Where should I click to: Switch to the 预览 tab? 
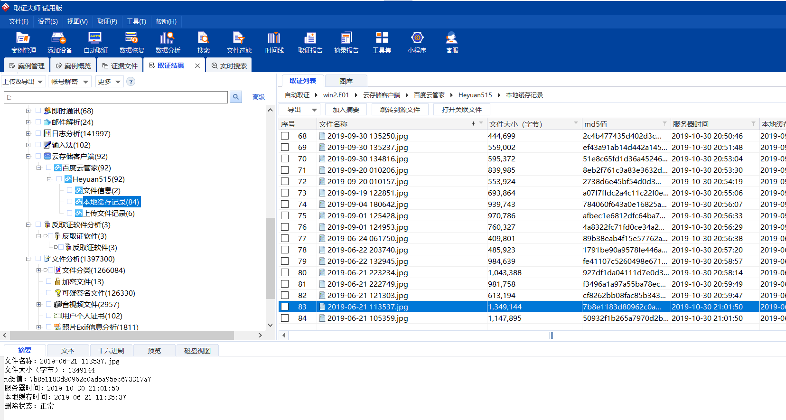(154, 351)
